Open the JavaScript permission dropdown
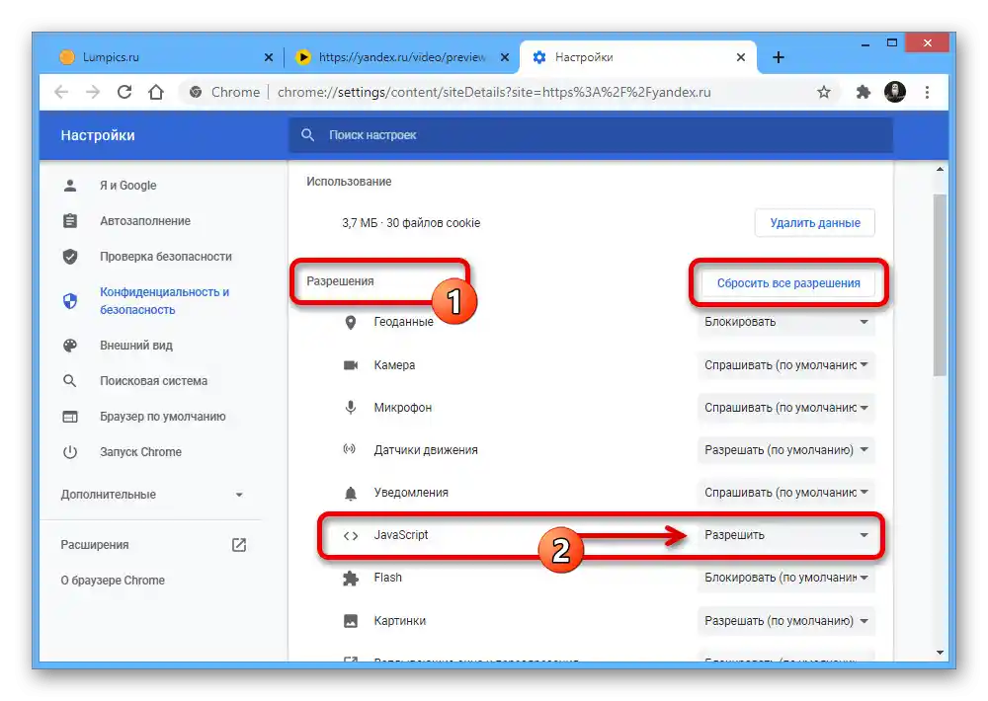The height and width of the screenshot is (701, 988). tap(785, 535)
